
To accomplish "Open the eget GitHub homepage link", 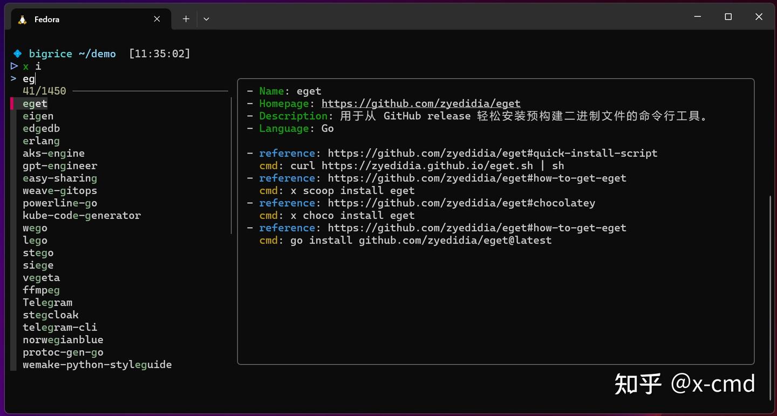I will pyautogui.click(x=421, y=103).
